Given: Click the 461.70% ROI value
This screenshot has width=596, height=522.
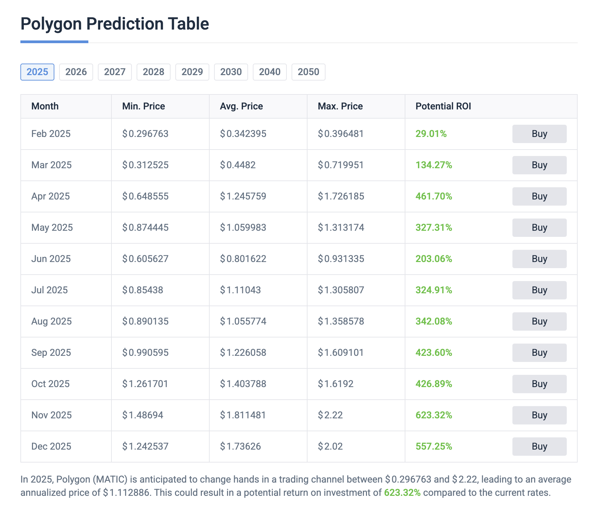Looking at the screenshot, I should (x=434, y=196).
